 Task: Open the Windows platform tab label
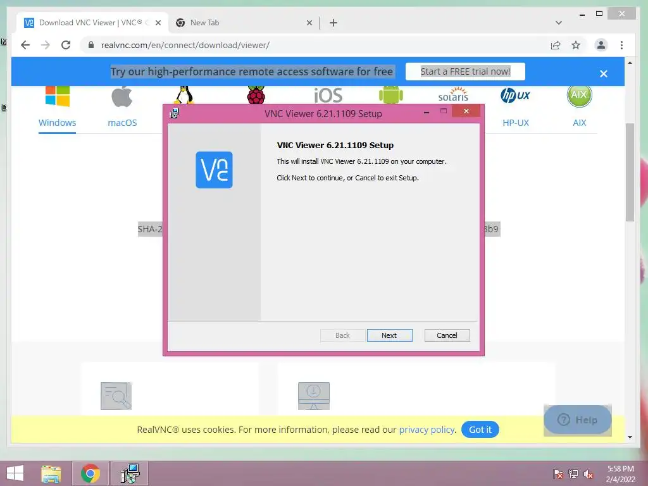coord(58,123)
